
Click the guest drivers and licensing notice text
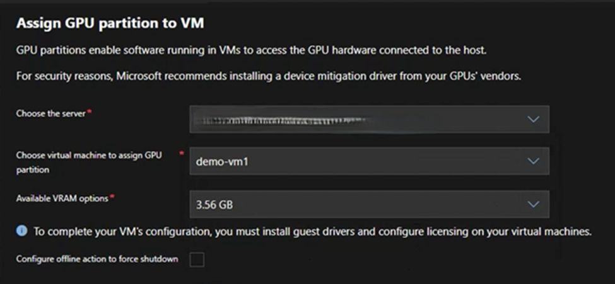pyautogui.click(x=312, y=232)
